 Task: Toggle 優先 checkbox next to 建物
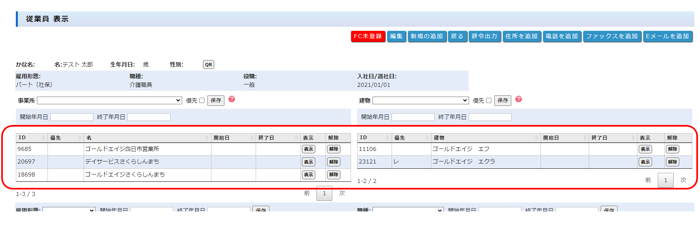pyautogui.click(x=489, y=101)
